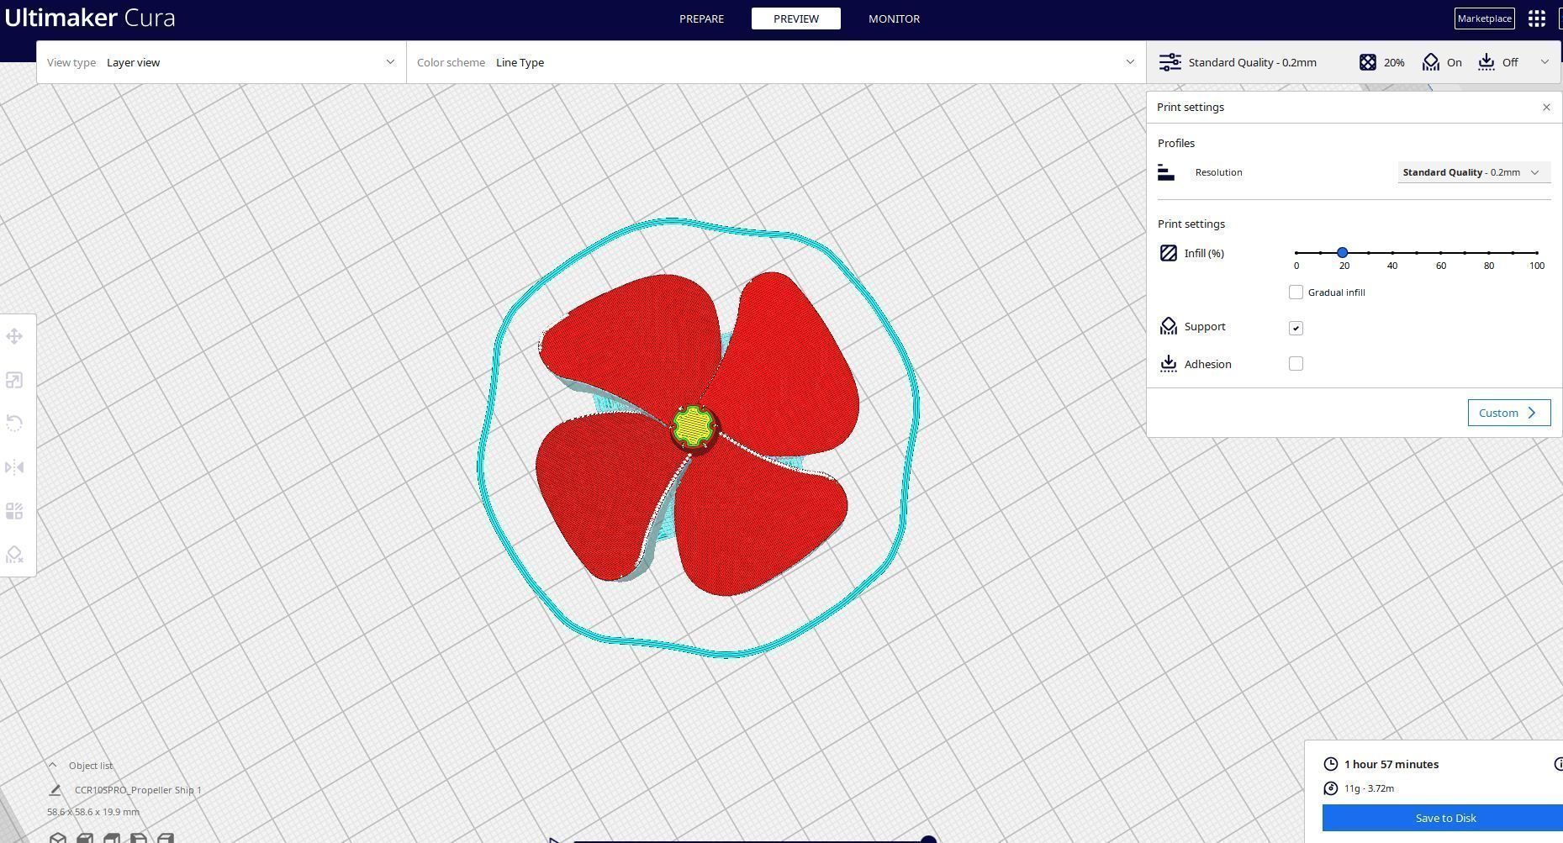
Task: Open the View type dropdown
Action: [x=221, y=62]
